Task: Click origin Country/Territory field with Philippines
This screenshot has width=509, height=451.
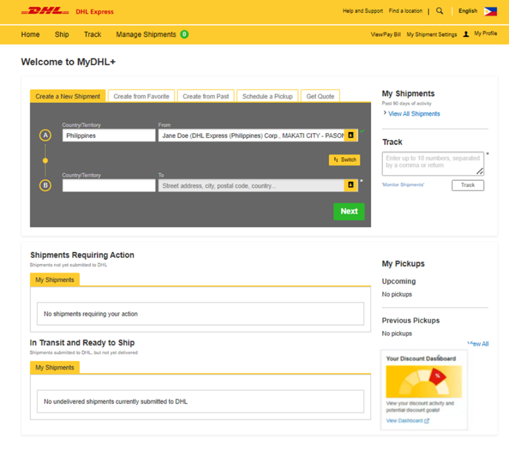Action: click(109, 135)
